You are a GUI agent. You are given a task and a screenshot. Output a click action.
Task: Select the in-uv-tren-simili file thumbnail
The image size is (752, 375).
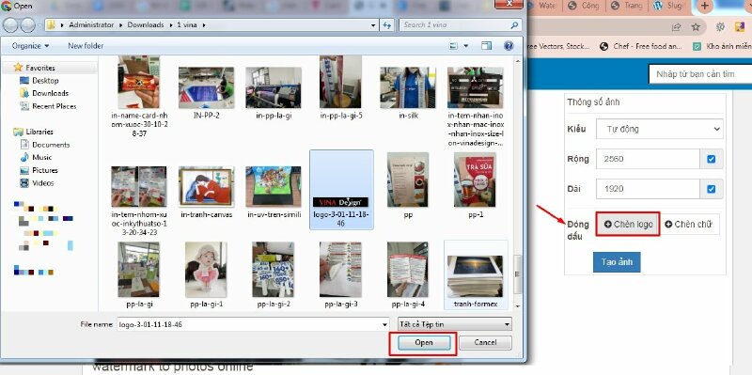point(274,186)
